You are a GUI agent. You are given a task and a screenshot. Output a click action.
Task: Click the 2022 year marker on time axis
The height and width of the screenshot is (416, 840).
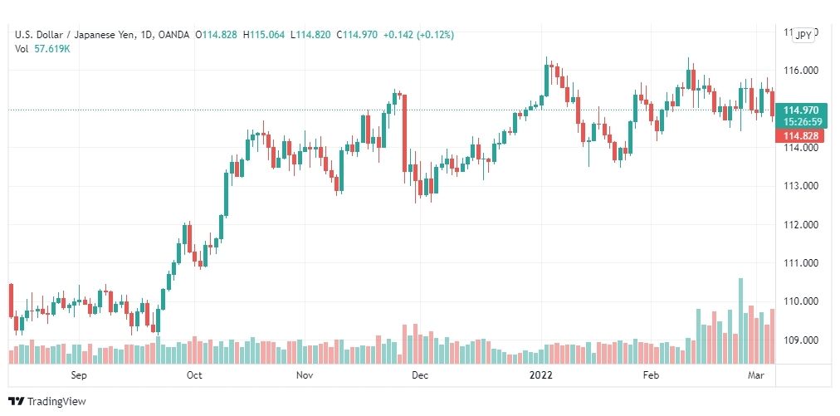click(x=541, y=375)
